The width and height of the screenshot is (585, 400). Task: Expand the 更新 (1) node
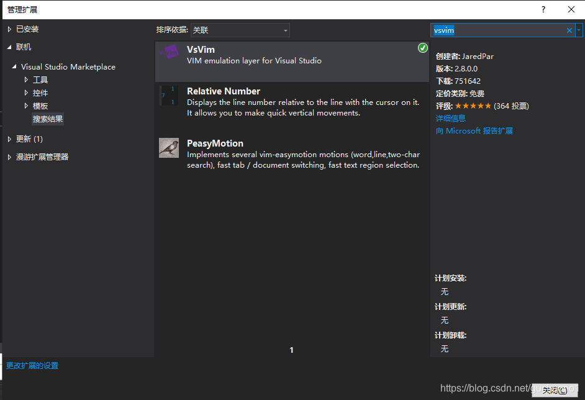pyautogui.click(x=9, y=139)
